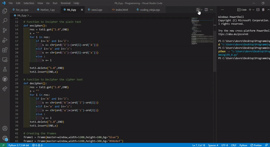The image size is (270, 147).
Task: Click the VS Code logo in title bar
Action: point(4,3)
